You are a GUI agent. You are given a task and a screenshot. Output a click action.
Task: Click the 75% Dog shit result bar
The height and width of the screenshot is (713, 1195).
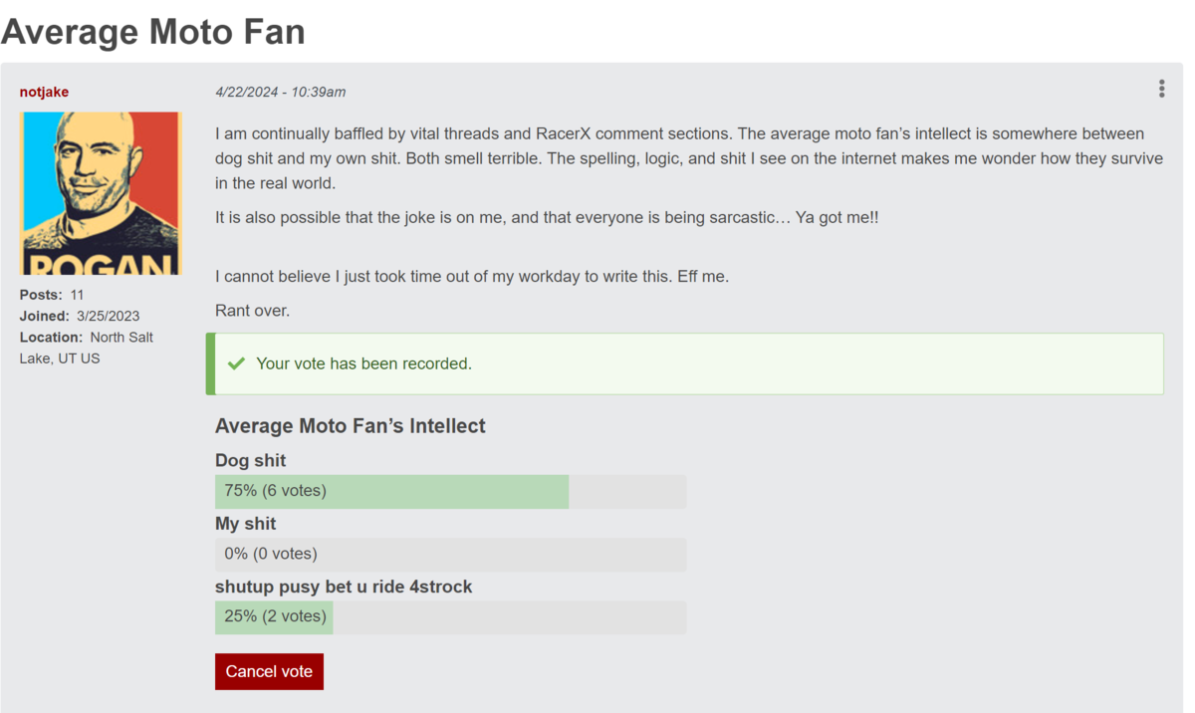tap(450, 491)
